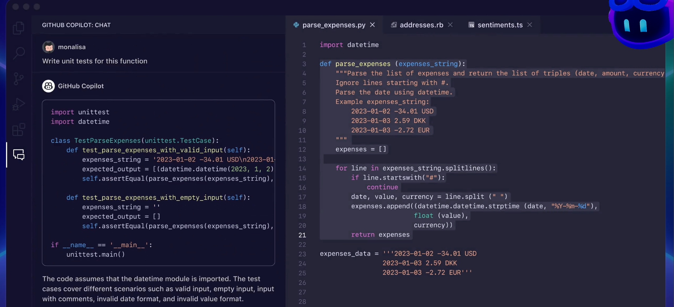Select the parse_expenses.py tab
The image size is (674, 307).
tap(334, 25)
